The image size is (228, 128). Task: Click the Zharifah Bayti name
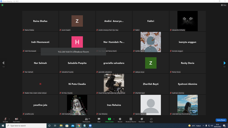coord(151,84)
